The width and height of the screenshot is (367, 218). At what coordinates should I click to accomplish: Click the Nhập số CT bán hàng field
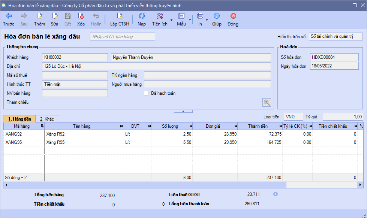point(123,37)
